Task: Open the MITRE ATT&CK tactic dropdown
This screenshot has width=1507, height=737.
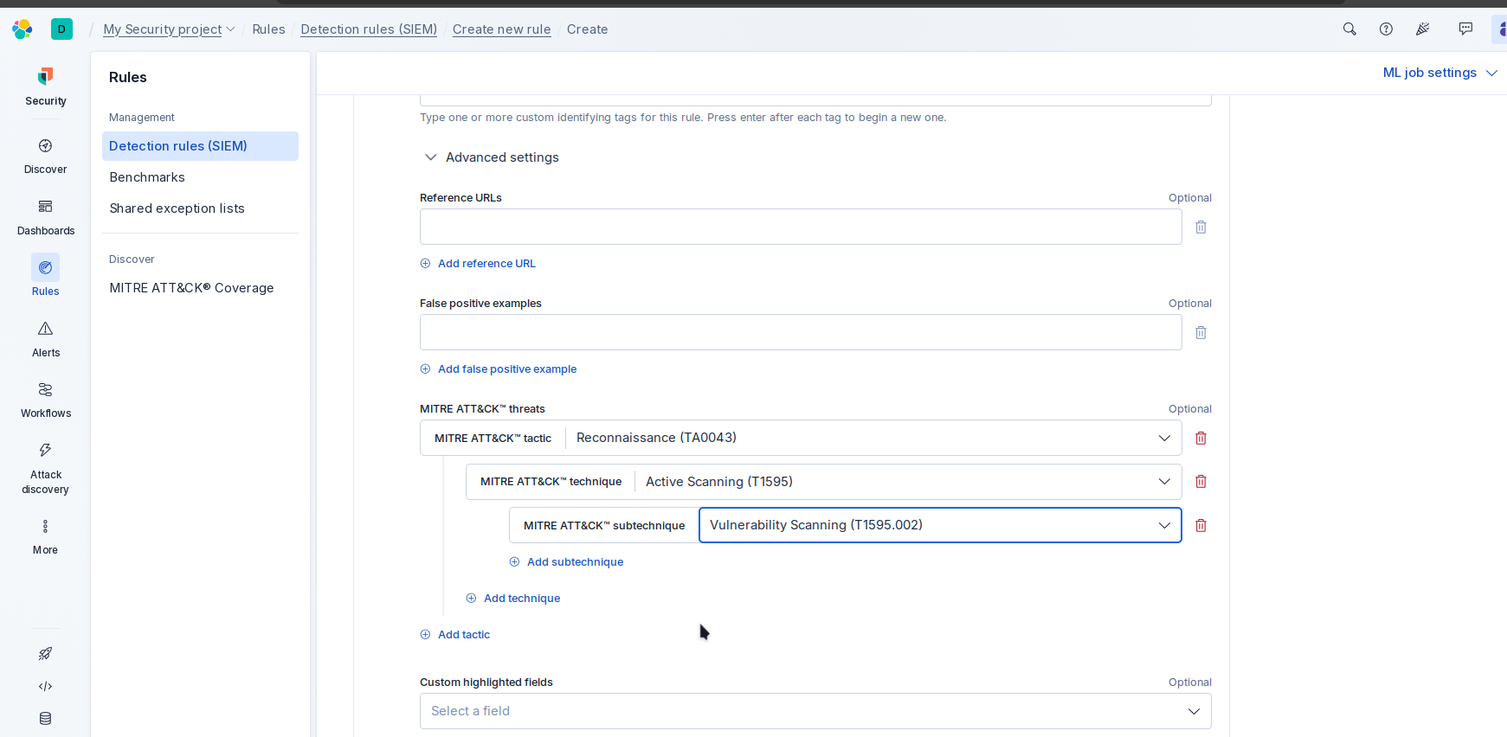Action: pyautogui.click(x=873, y=439)
